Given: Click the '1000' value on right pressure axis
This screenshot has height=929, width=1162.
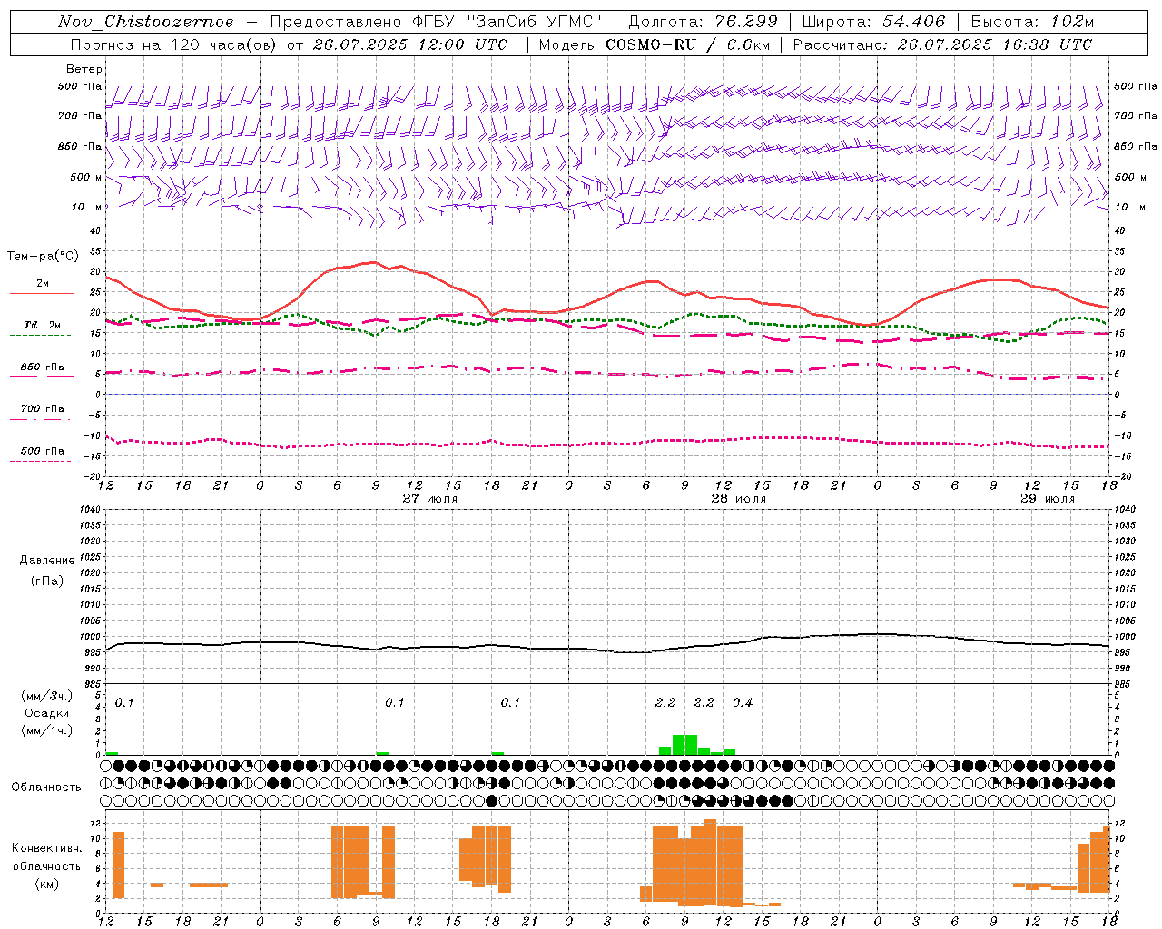Looking at the screenshot, I should [1125, 637].
